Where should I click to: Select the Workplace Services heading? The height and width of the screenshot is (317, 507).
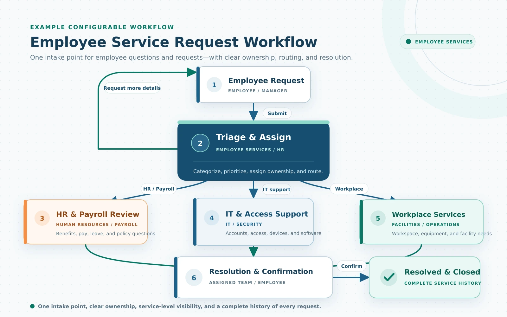coord(428,215)
